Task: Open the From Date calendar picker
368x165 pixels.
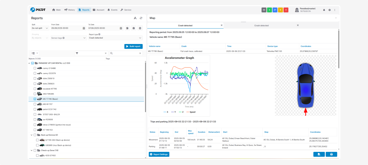Action: click(84, 28)
